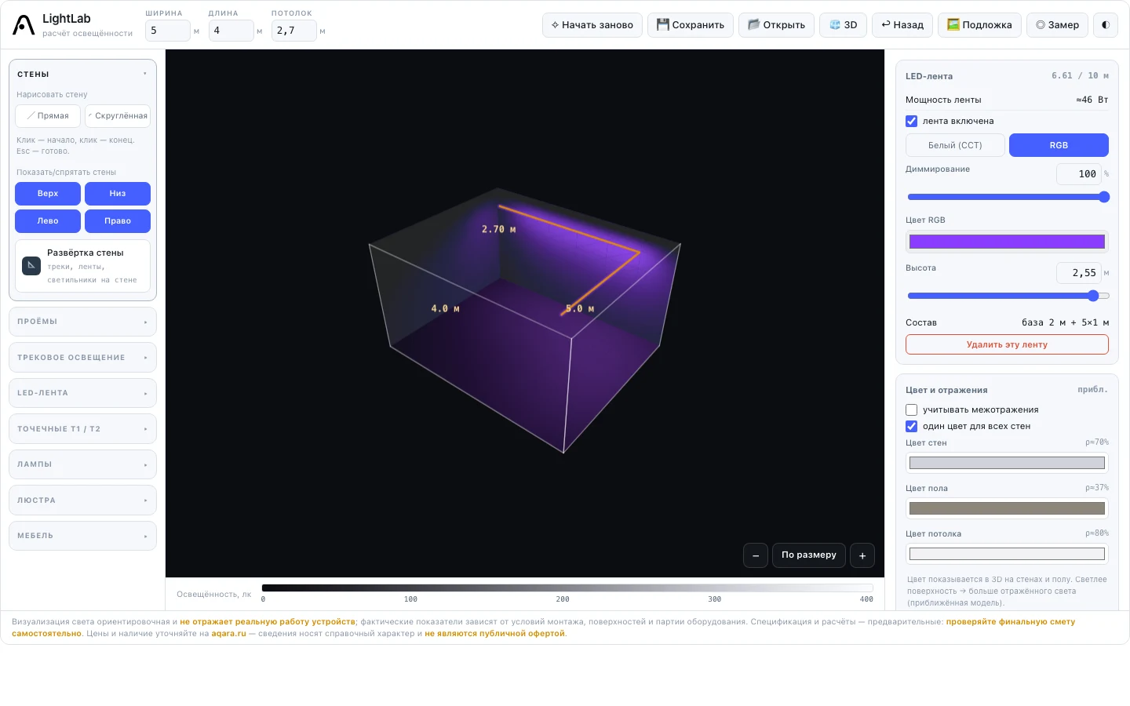1130x706 pixels.
Task: Open the aqara.ru link
Action: pyautogui.click(x=228, y=634)
